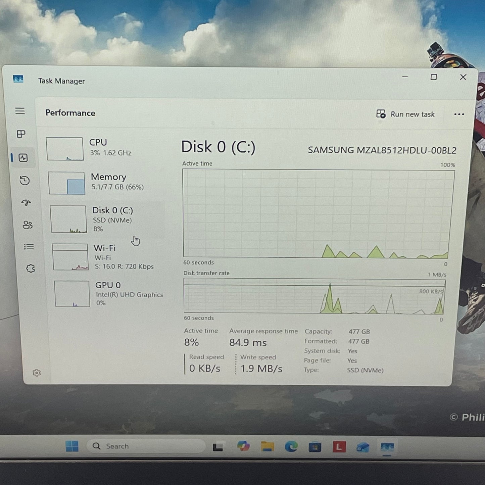Click the Disk transfer rate graph
485x485 pixels.
tap(314, 296)
